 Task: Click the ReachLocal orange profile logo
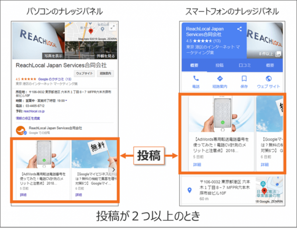21,130
